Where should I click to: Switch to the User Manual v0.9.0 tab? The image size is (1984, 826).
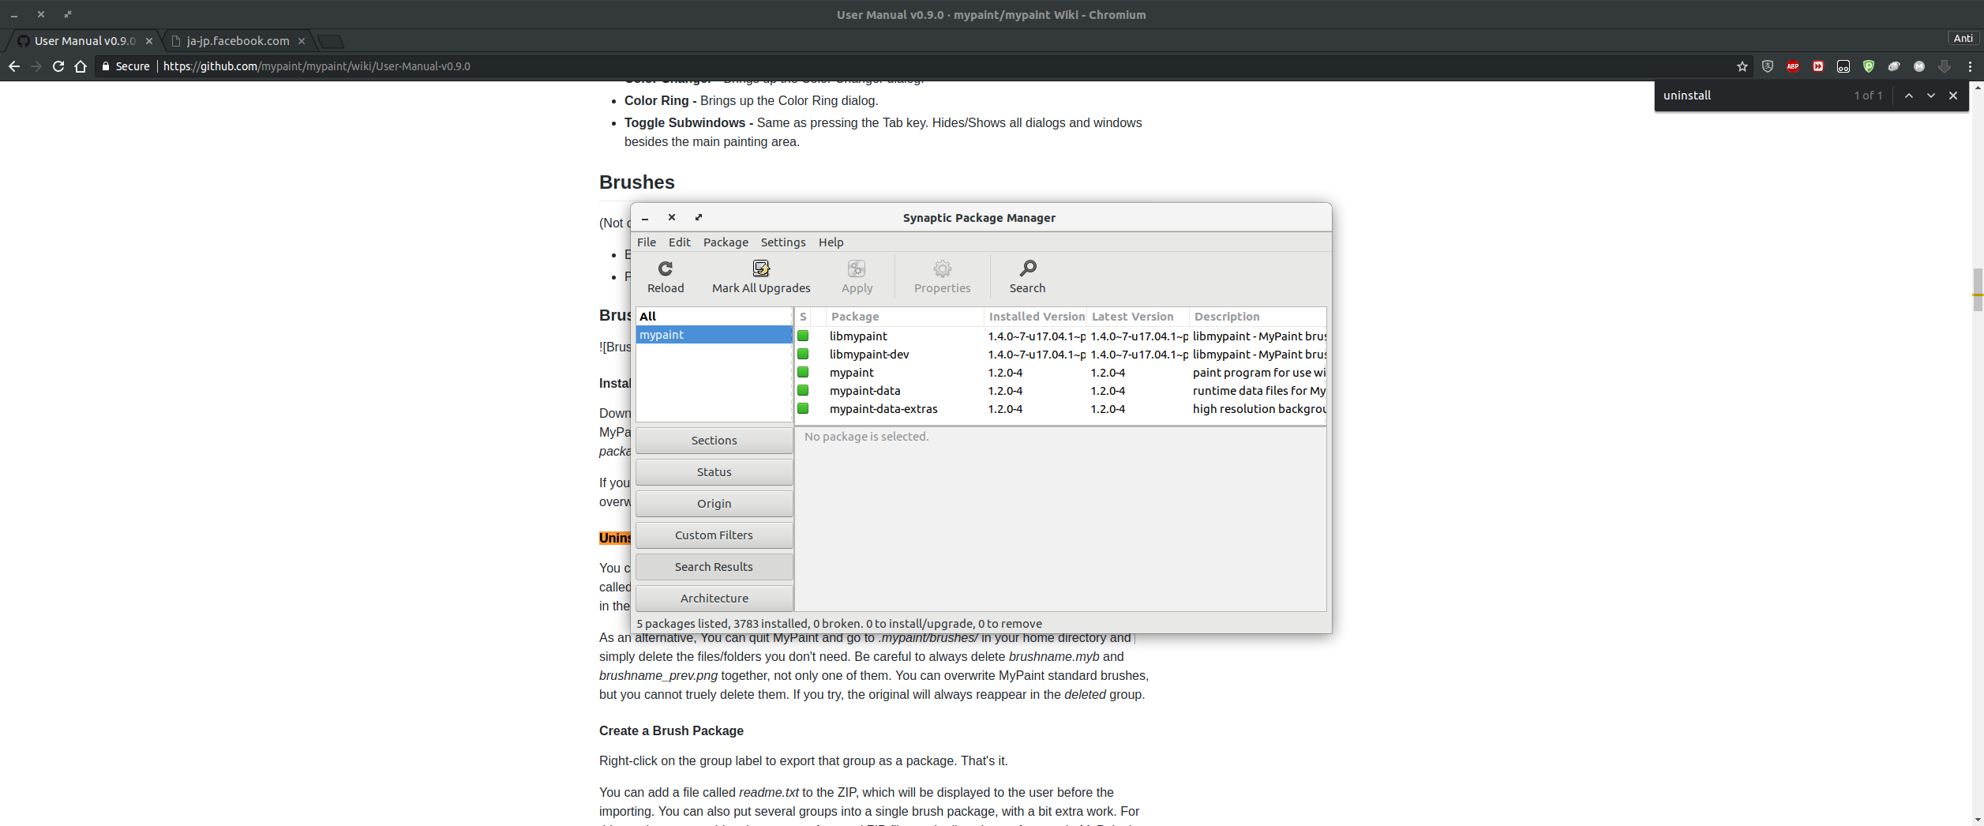(x=84, y=41)
